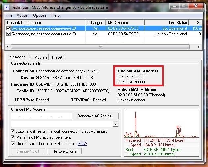The width and height of the screenshot is (208, 167).
Task: Click received speed 164 B/s value
Action: pos(159,145)
